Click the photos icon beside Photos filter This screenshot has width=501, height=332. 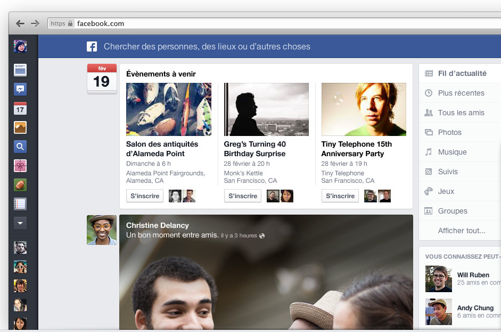coord(429,132)
